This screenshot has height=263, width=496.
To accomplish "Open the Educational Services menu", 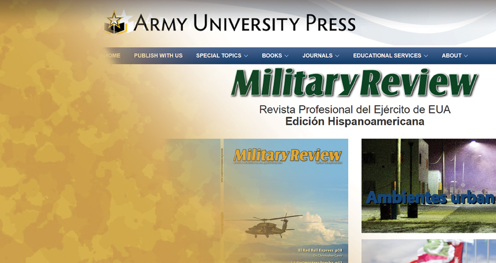I will [x=387, y=55].
